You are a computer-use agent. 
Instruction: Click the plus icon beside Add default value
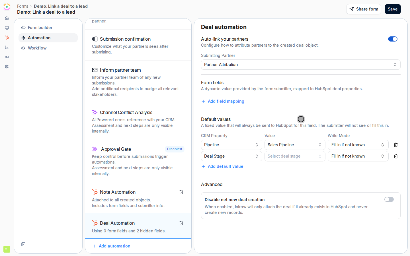[203, 166]
